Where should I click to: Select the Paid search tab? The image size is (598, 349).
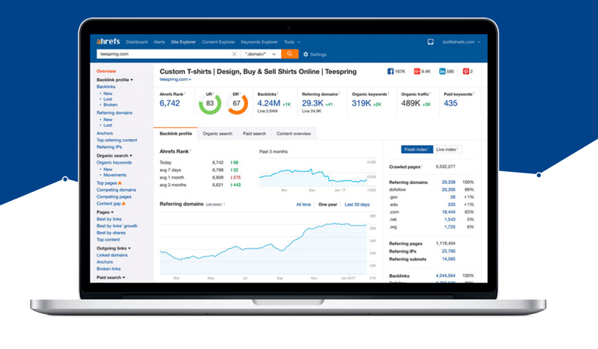coord(254,134)
